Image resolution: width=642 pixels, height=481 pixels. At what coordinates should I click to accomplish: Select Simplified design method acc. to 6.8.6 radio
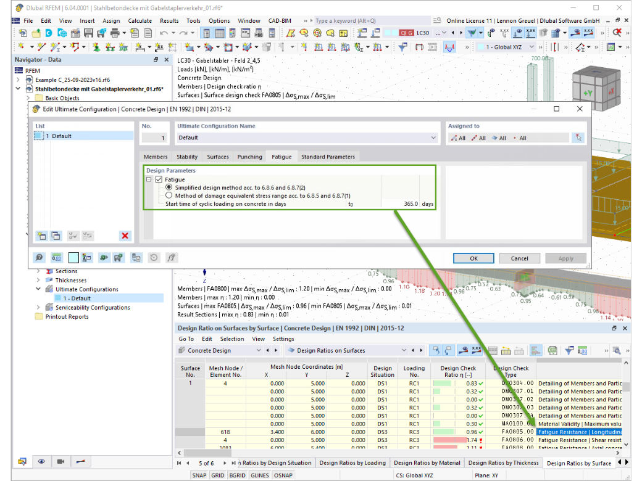[169, 187]
